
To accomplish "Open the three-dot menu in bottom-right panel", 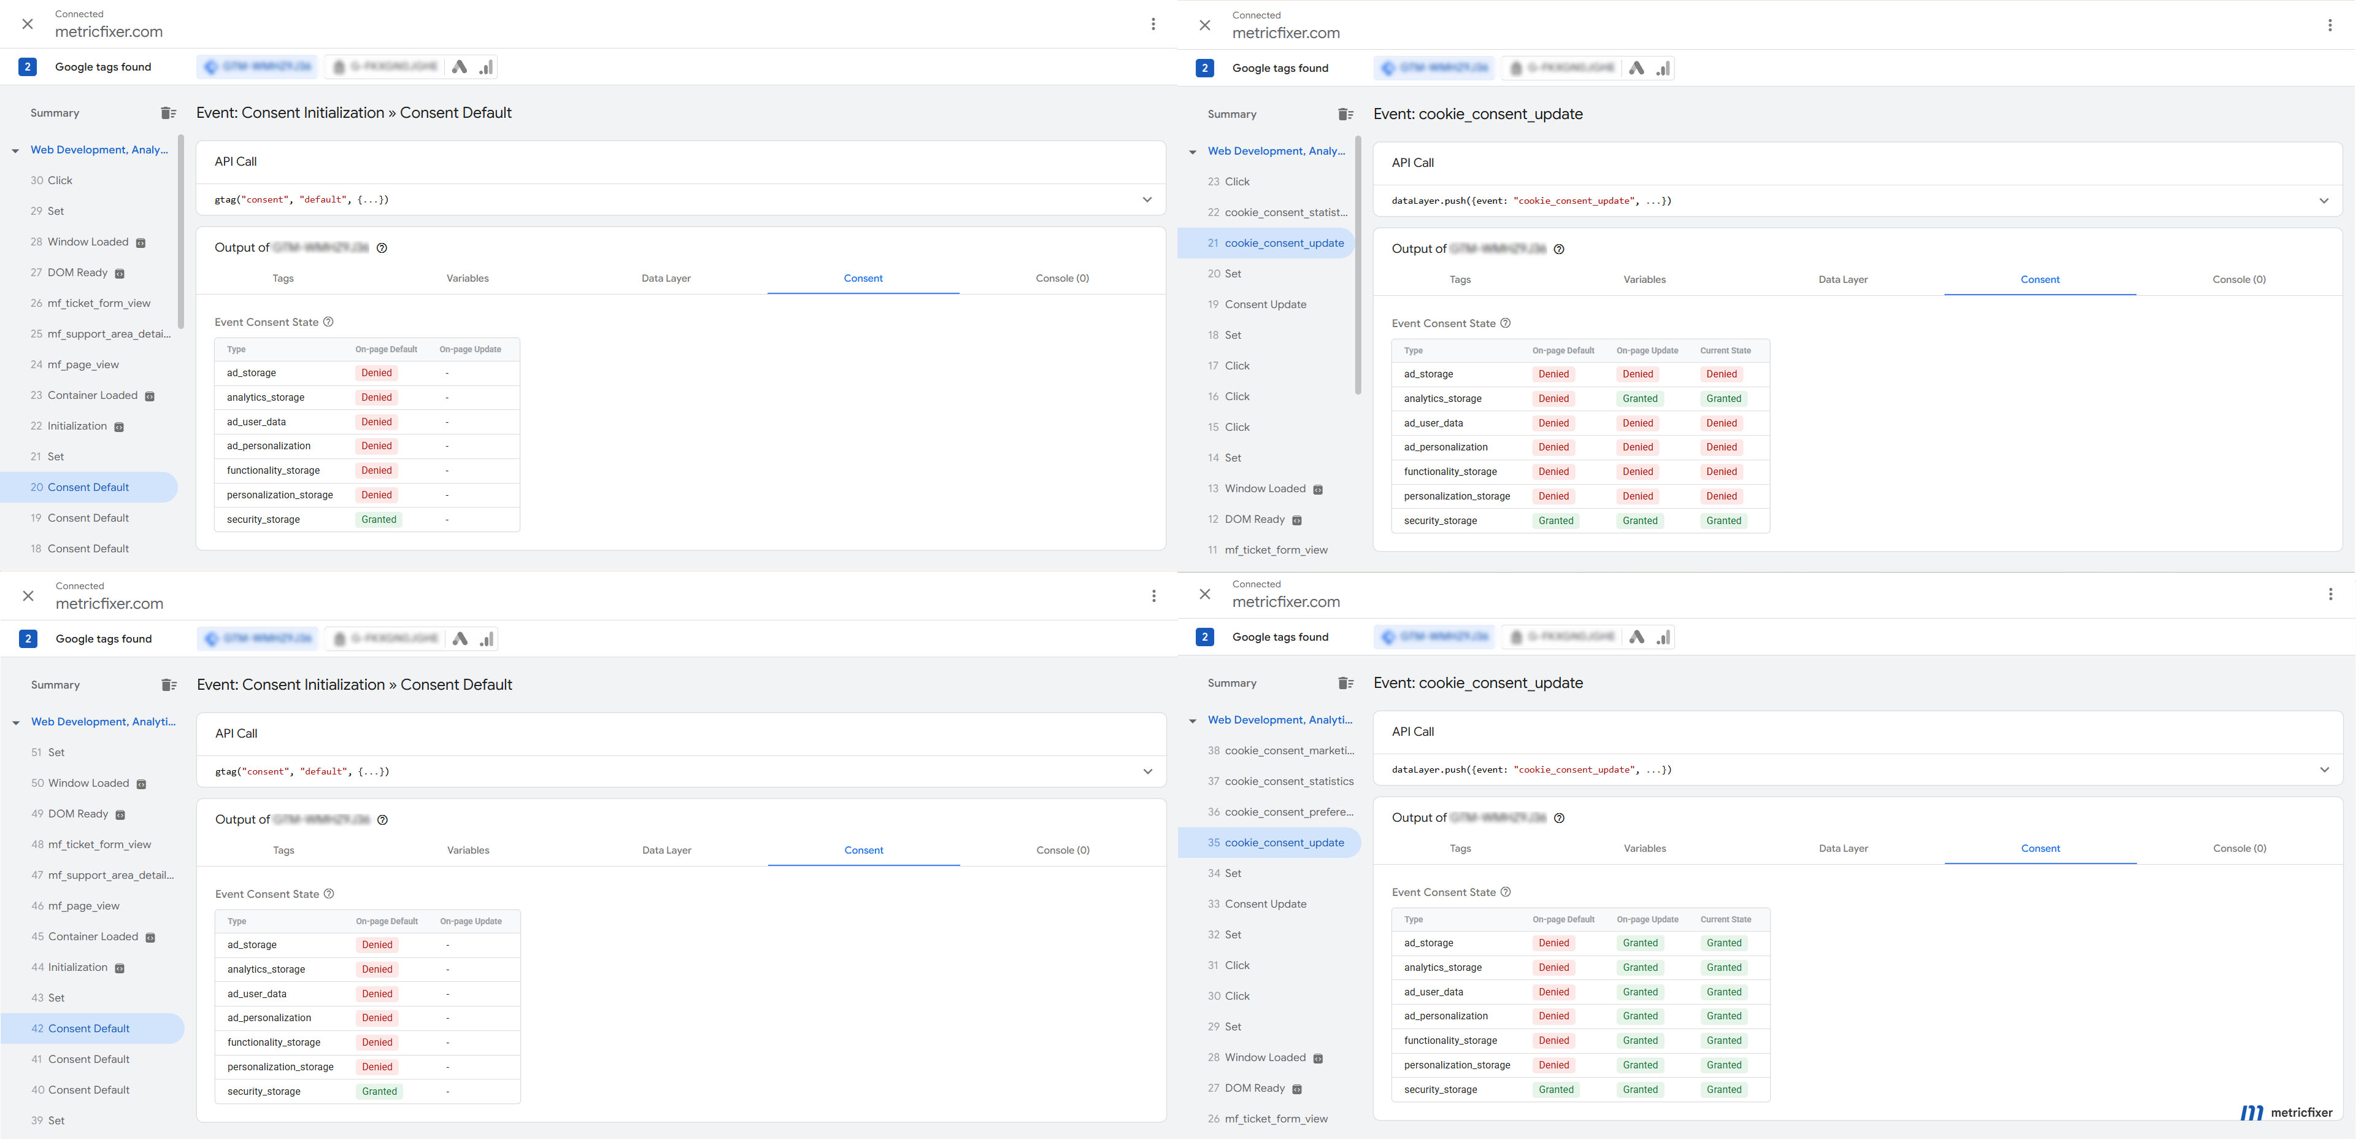I will [x=2330, y=594].
